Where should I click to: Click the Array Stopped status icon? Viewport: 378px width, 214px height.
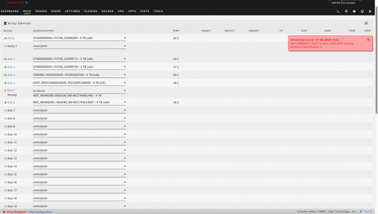pyautogui.click(x=4, y=212)
